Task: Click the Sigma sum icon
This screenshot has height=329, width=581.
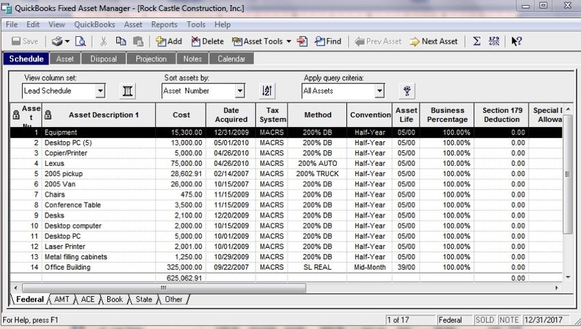Action: (477, 41)
